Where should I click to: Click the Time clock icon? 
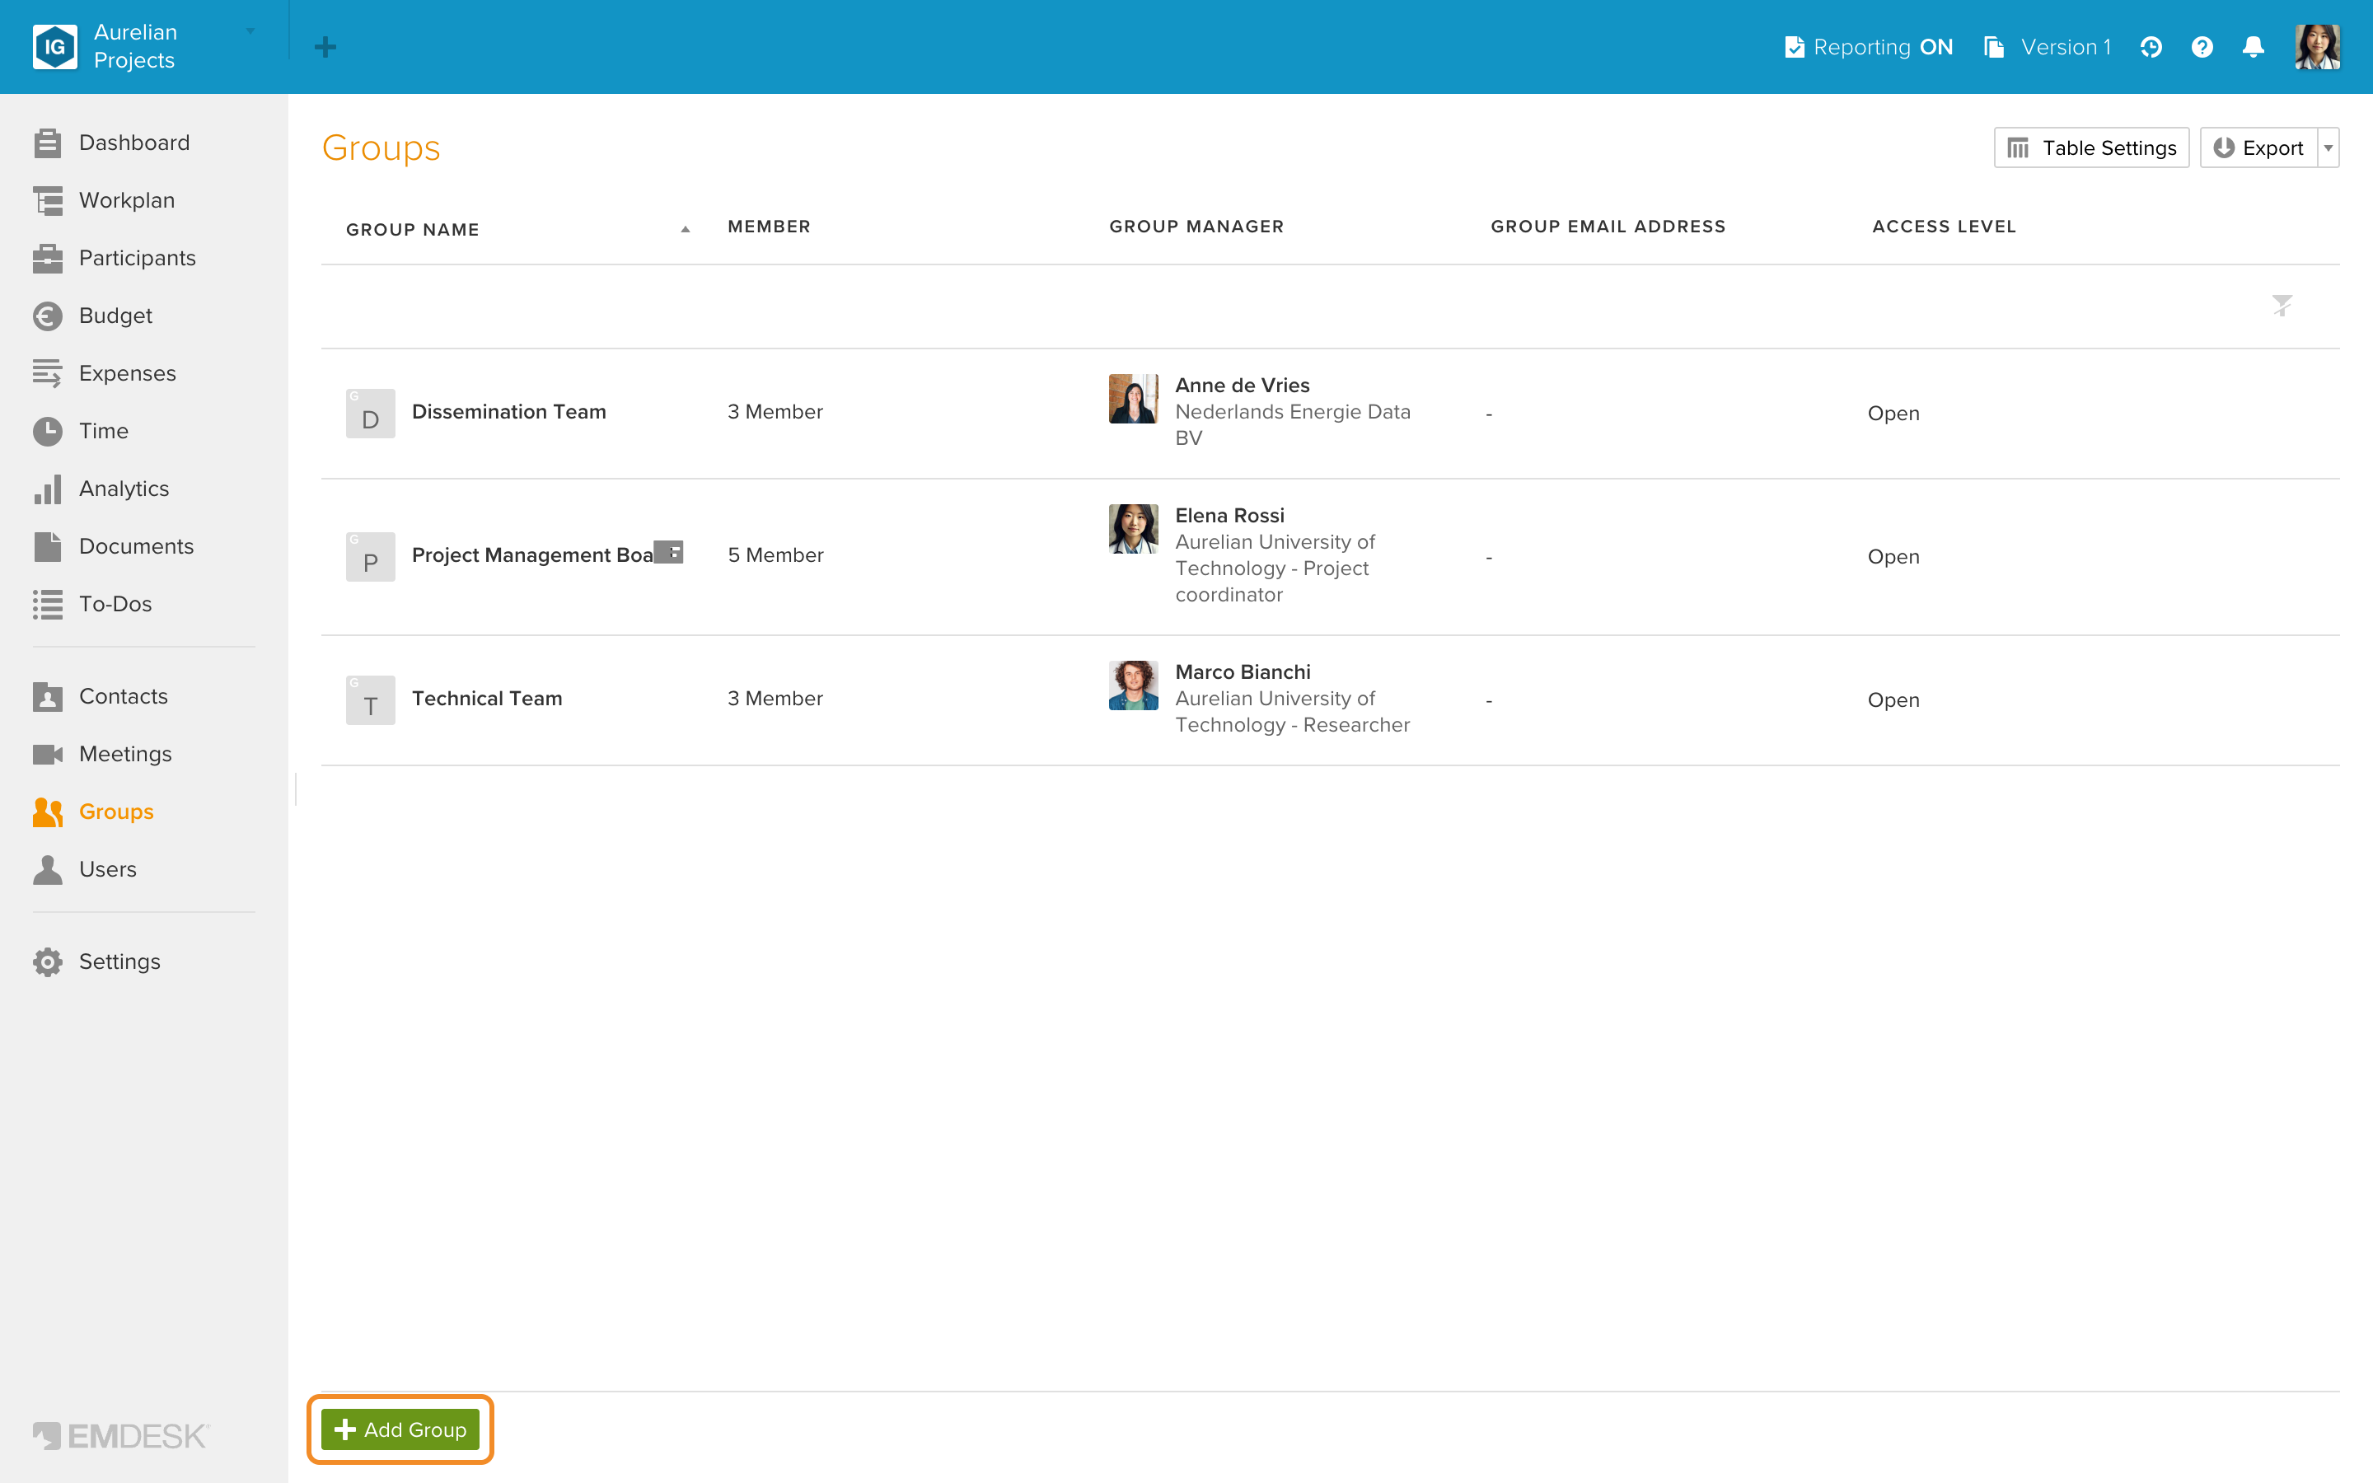(x=47, y=432)
